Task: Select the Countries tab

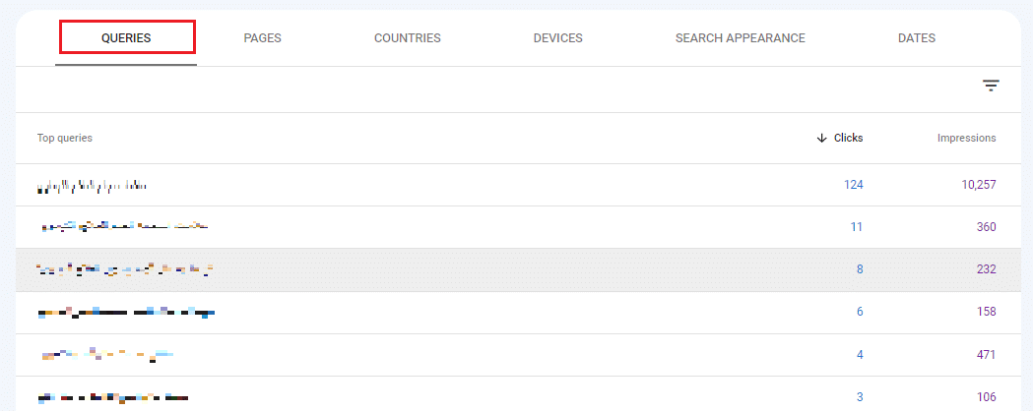Action: pyautogui.click(x=407, y=38)
